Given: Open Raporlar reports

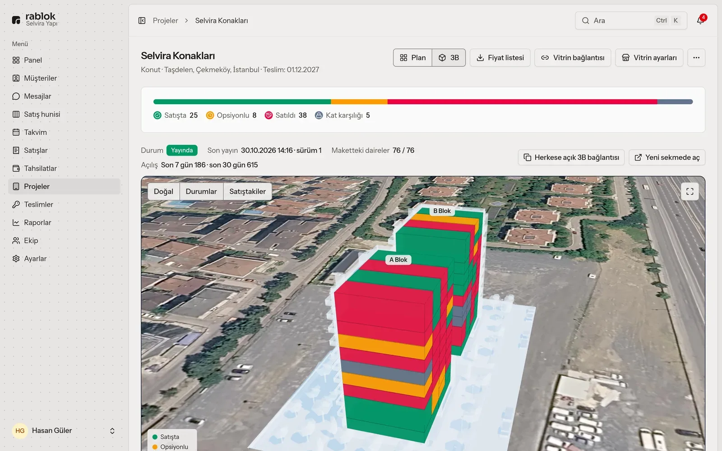Looking at the screenshot, I should [x=64, y=222].
